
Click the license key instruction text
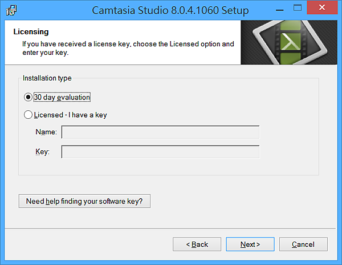(128, 48)
